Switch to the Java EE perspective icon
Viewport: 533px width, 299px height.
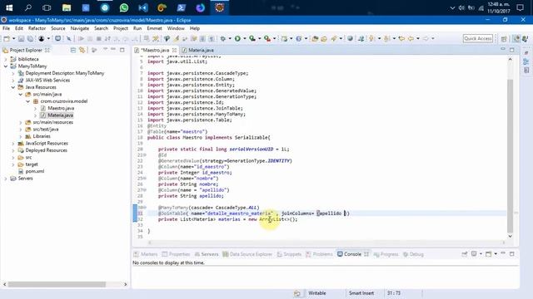(516, 39)
